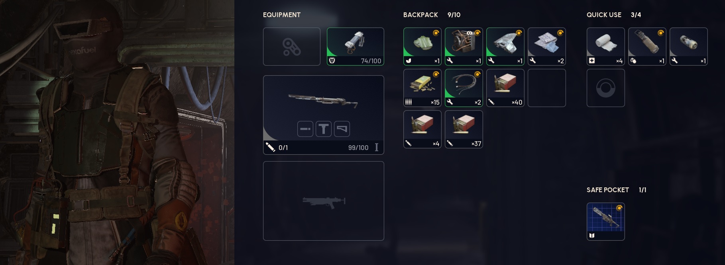Select the ammo stack showing x40

point(505,88)
